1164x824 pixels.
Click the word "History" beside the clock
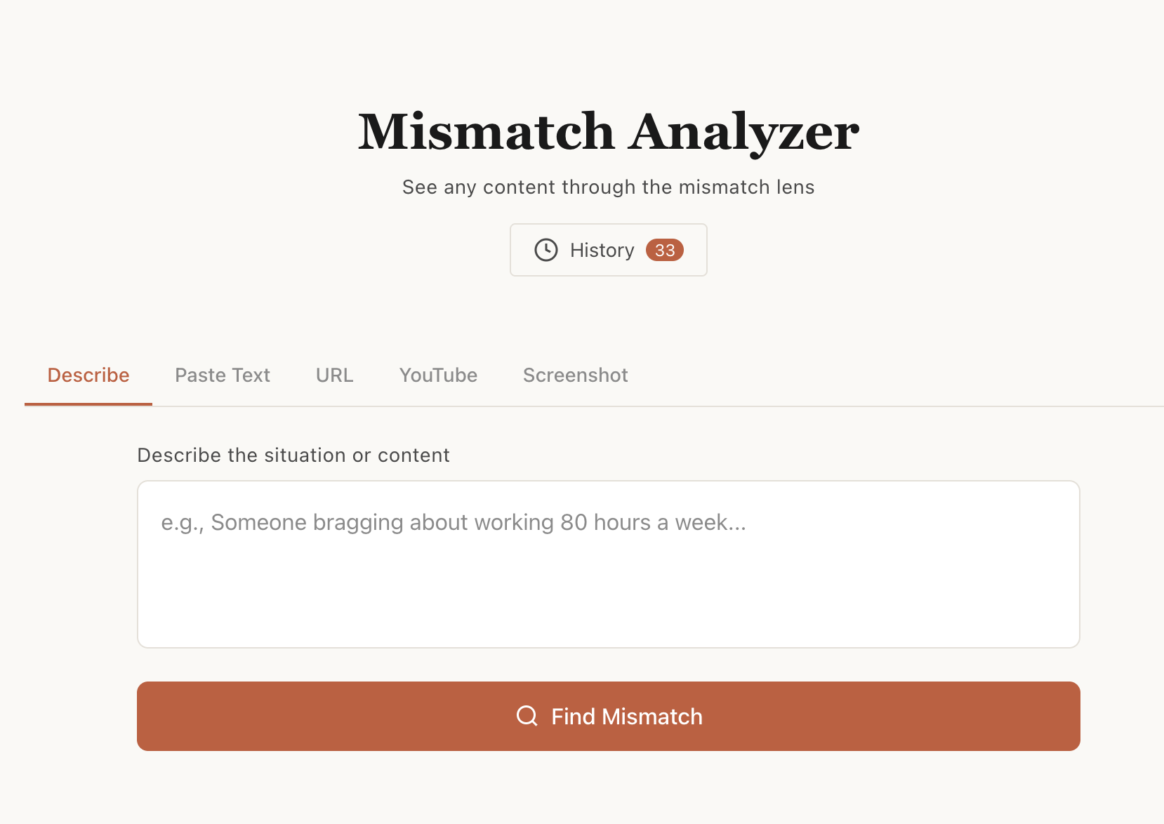click(602, 251)
